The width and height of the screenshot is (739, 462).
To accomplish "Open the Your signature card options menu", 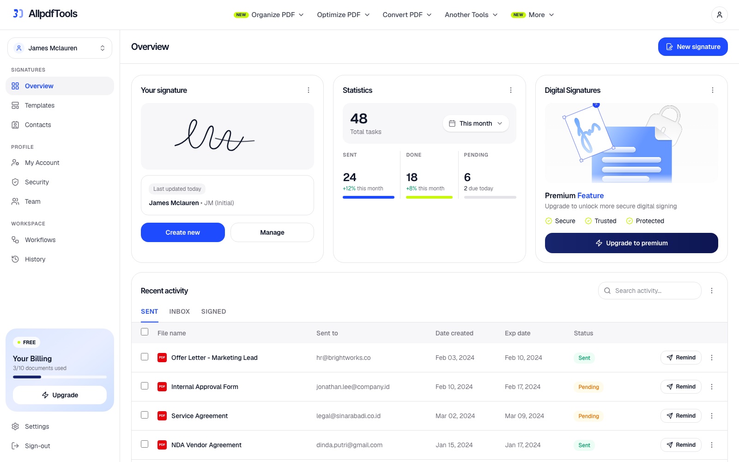I will (x=309, y=90).
